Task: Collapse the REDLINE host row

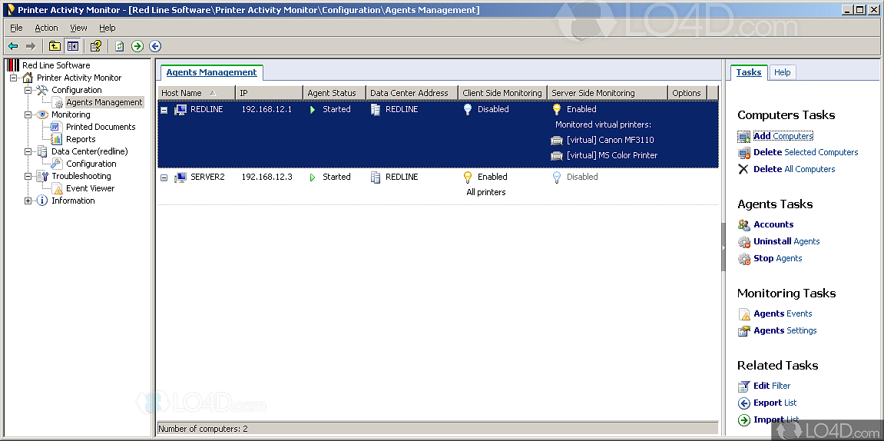Action: (x=164, y=110)
